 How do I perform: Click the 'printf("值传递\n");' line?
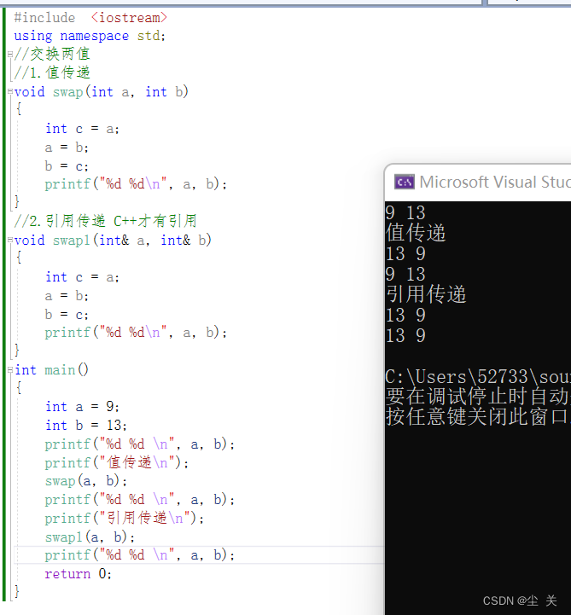(x=117, y=463)
